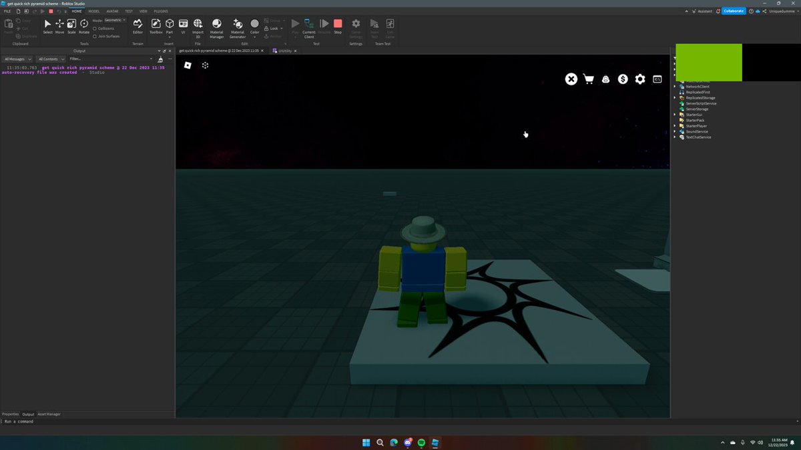This screenshot has height=450, width=801.
Task: Open the Terrain Editor
Action: (x=138, y=26)
